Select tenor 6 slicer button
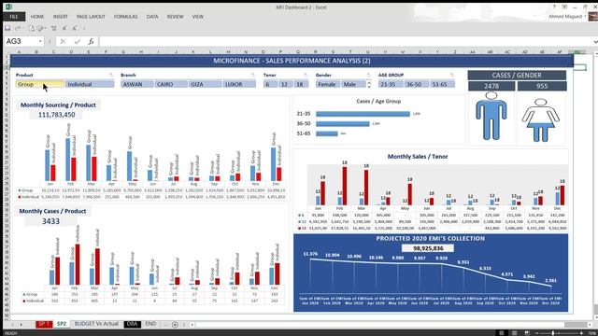This screenshot has width=598, height=336. coord(270,84)
